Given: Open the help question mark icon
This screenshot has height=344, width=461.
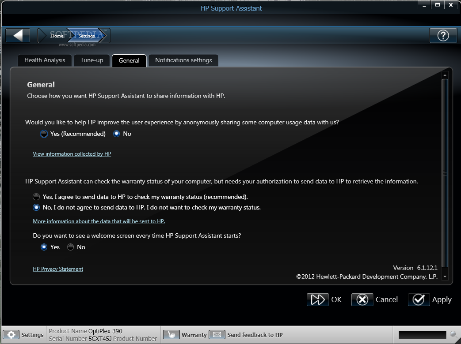Looking at the screenshot, I should pos(443,35).
